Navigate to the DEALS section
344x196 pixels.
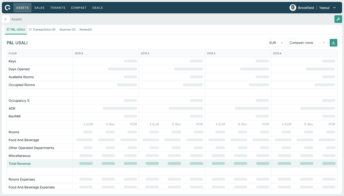click(x=97, y=8)
